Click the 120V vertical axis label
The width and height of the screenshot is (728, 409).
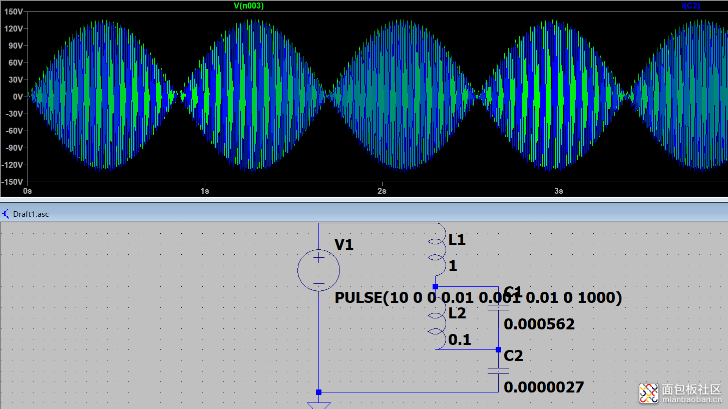click(15, 29)
